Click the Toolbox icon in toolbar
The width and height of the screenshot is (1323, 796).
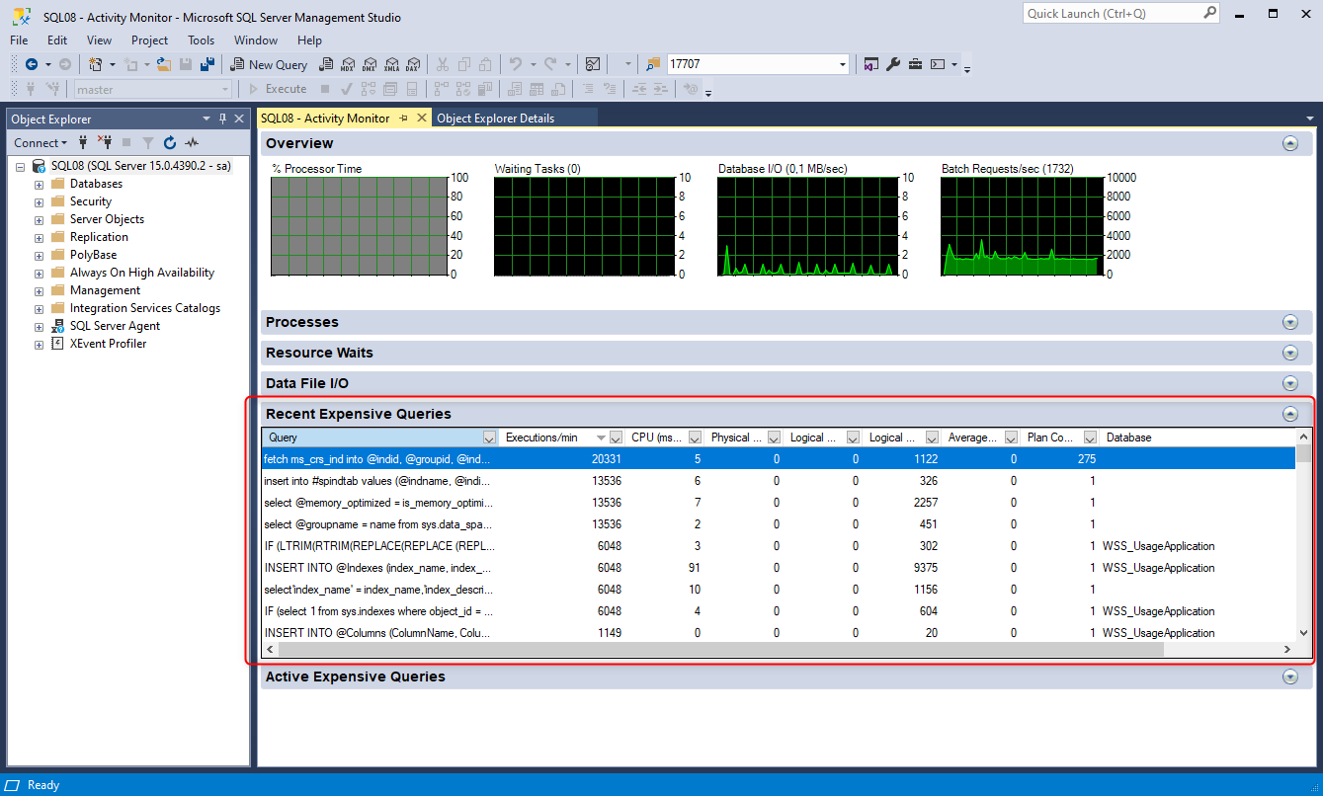pyautogui.click(x=916, y=64)
